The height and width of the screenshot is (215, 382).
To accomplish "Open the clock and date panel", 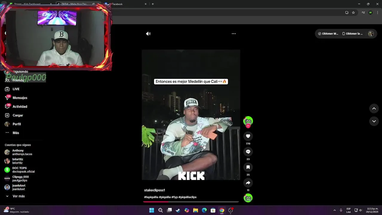I will pos(372,210).
